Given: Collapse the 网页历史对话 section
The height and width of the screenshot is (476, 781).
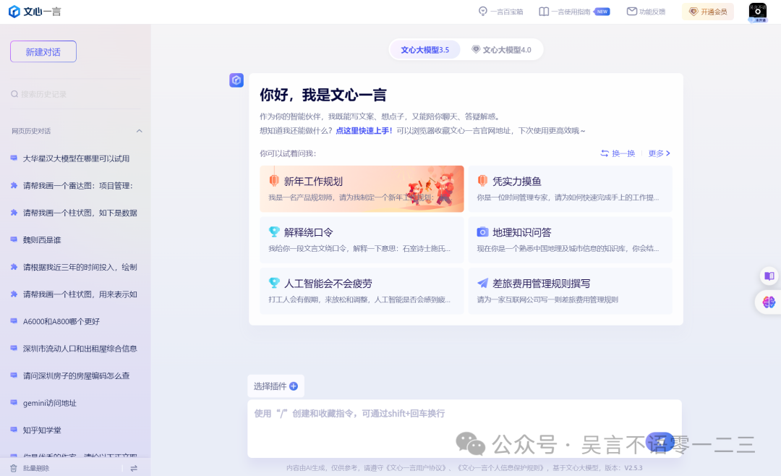Looking at the screenshot, I should (x=139, y=131).
